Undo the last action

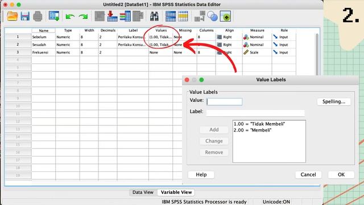pyautogui.click(x=70, y=17)
